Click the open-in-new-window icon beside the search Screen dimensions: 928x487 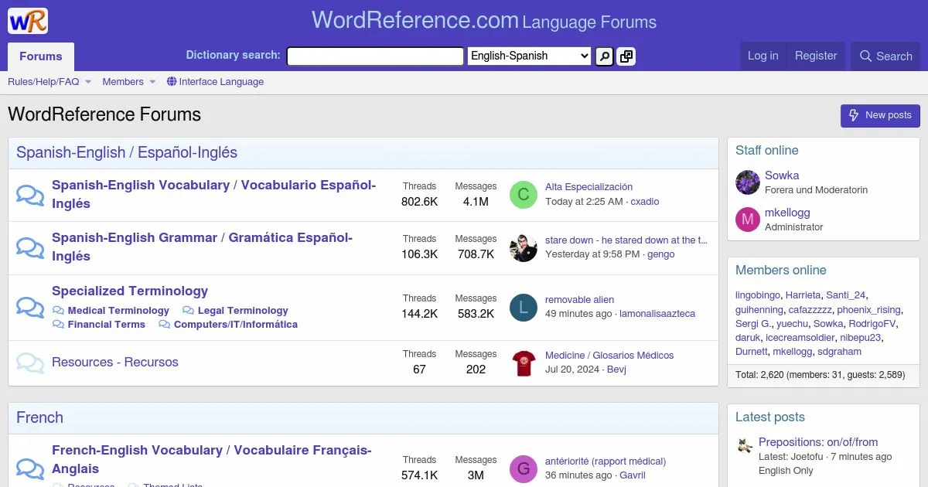[626, 56]
